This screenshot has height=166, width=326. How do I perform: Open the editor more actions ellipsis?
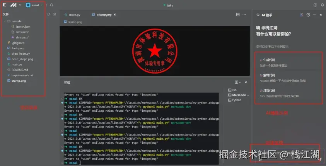pos(244,15)
